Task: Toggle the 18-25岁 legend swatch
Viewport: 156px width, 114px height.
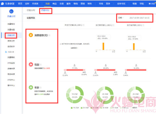Action: [72, 108]
